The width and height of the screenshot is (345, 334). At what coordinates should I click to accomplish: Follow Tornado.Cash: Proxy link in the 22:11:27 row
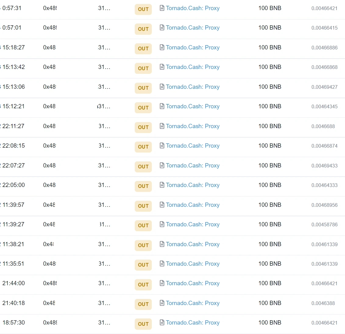(x=193, y=126)
